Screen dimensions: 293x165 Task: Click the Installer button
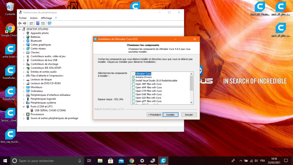[171, 115]
